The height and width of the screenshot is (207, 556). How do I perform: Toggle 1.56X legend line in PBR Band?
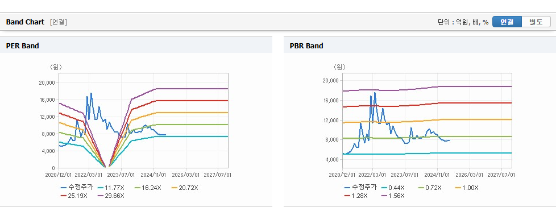[x=392, y=196]
